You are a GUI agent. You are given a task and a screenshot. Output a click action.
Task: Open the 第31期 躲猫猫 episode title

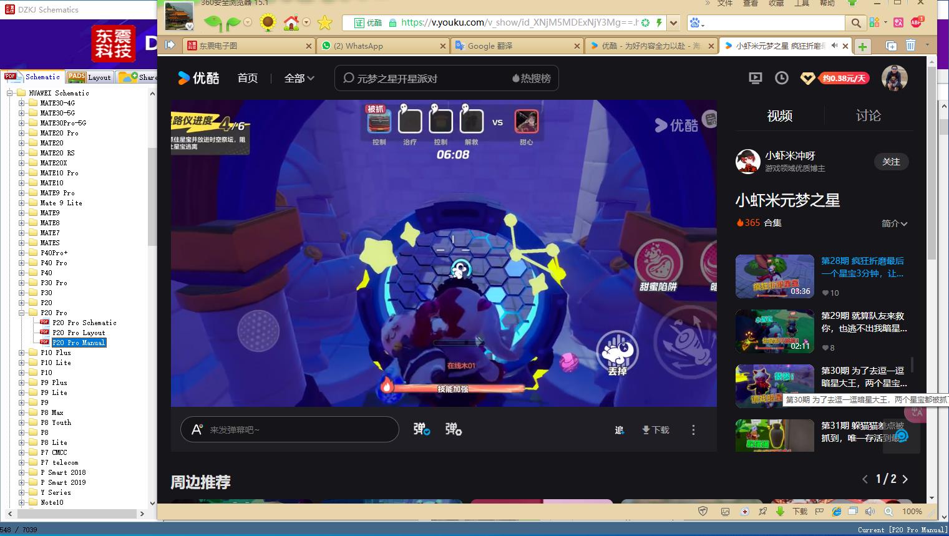pos(863,432)
